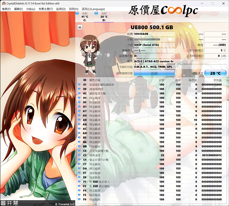
Task: Click raw value 000000000064 on row A1
Action: [x=212, y=107]
